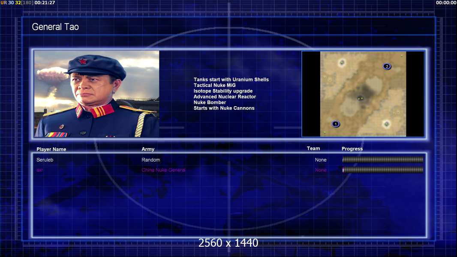The width and height of the screenshot is (457, 257).
Task: Click the Team column header
Action: [313, 149]
